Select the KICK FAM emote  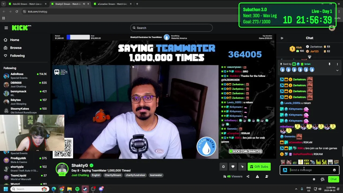[x=307, y=162]
